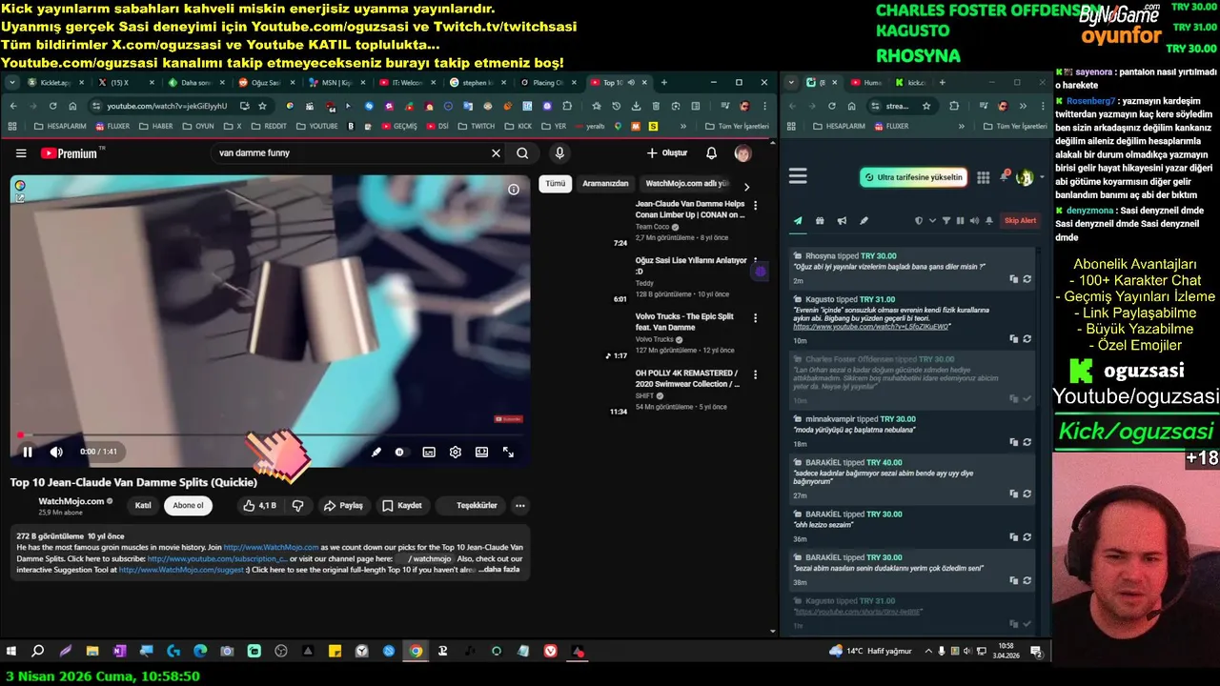This screenshot has width=1220, height=686.
Task: Open options for Conan Limber Up video
Action: tap(756, 205)
